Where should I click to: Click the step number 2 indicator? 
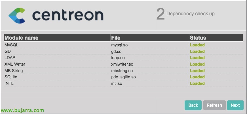(x=161, y=14)
